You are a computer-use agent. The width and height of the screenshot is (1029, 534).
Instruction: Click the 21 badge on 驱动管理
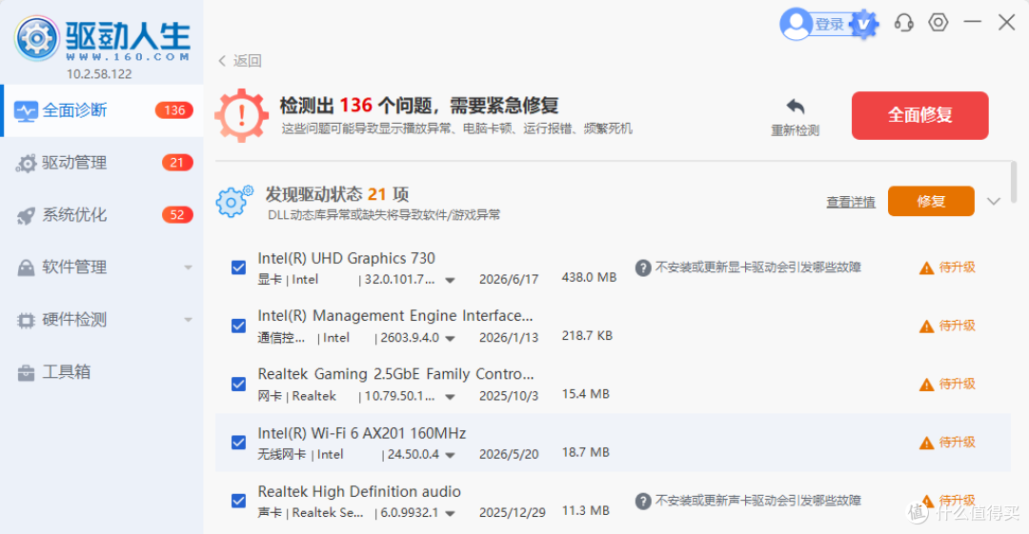click(x=177, y=163)
